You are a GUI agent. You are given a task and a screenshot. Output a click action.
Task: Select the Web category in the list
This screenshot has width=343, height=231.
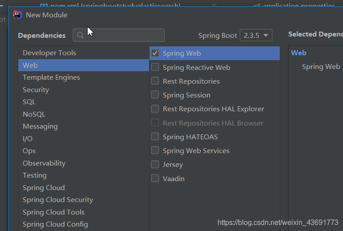(x=84, y=65)
